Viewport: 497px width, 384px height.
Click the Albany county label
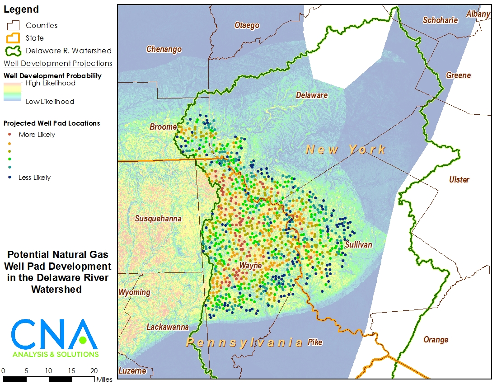tap(478, 14)
